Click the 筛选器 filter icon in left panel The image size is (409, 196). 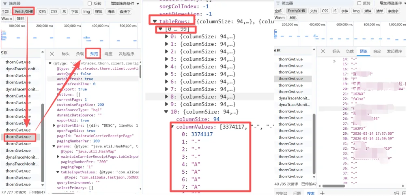click(5, 3)
